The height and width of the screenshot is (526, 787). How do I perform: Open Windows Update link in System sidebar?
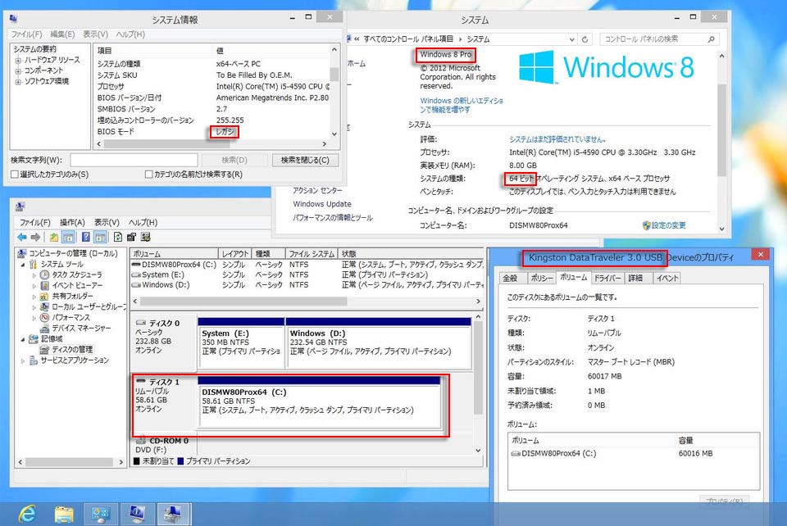click(x=322, y=204)
